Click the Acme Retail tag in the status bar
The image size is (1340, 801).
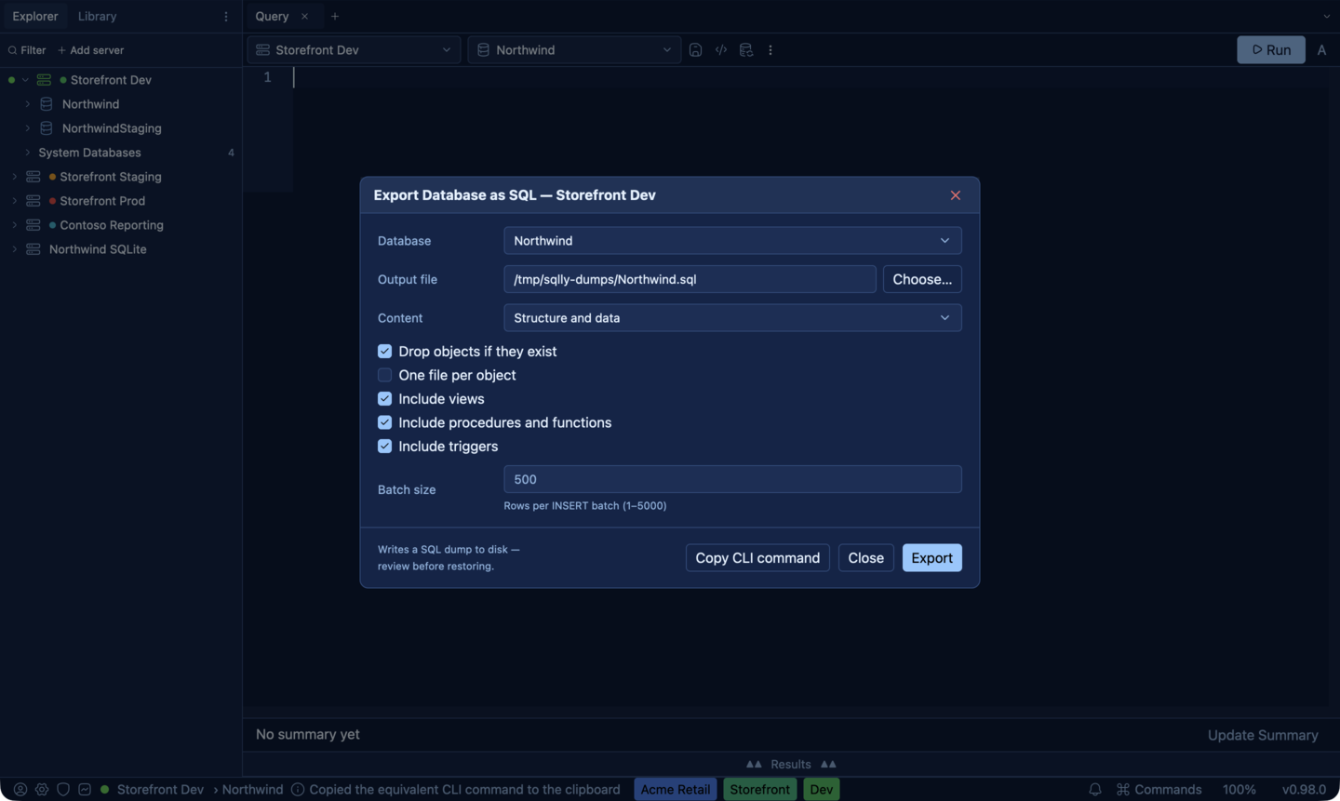676,789
